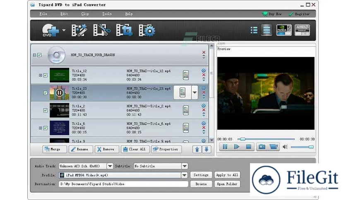Image resolution: width=346 pixels, height=200 pixels.
Task: Expand the Title_6 row
Action: (x=41, y=128)
